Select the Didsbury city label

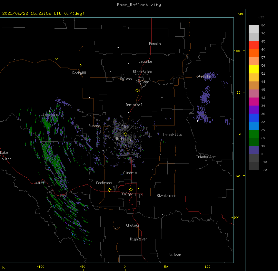[x=124, y=139]
